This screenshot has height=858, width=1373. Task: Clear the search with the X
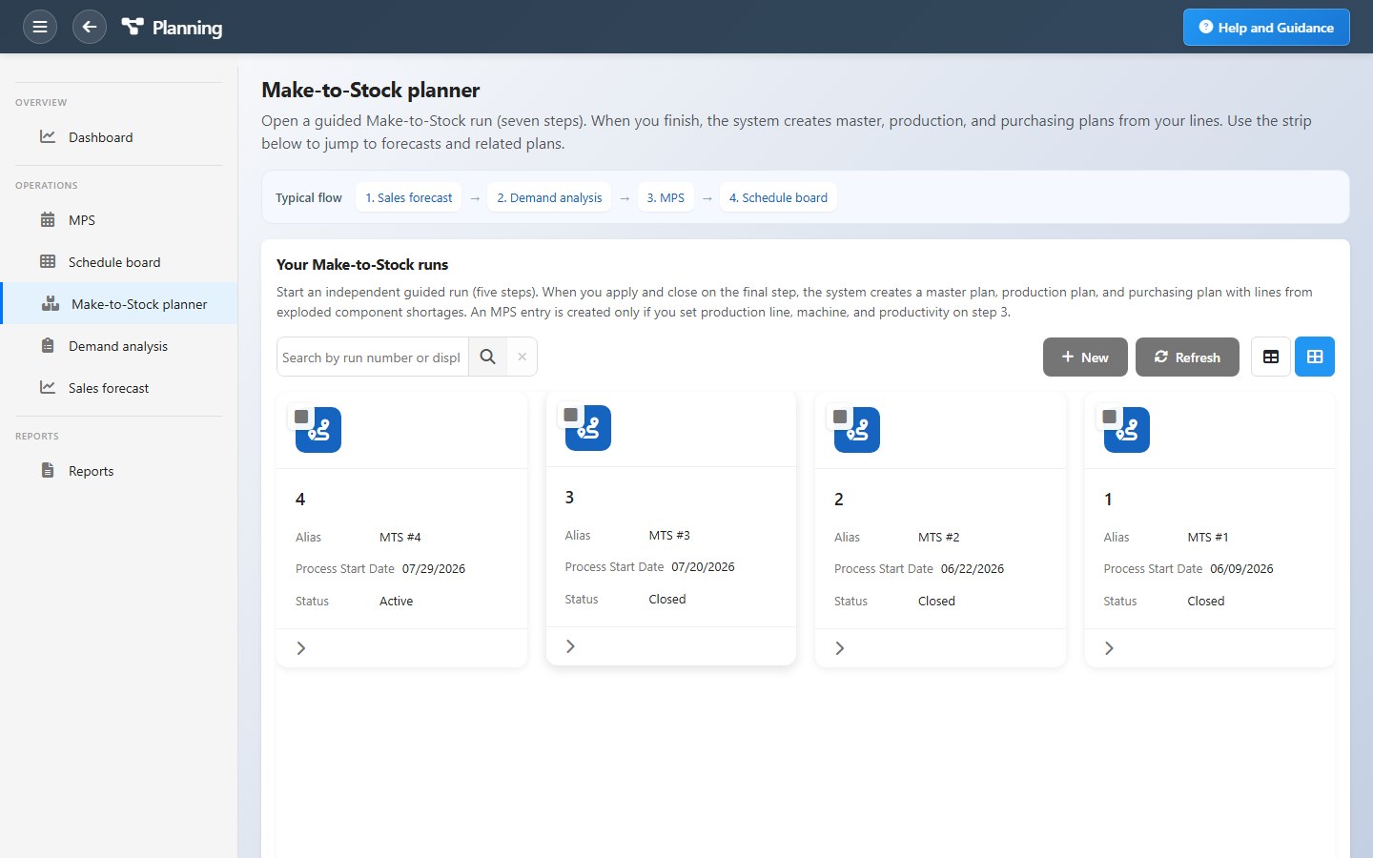[523, 357]
